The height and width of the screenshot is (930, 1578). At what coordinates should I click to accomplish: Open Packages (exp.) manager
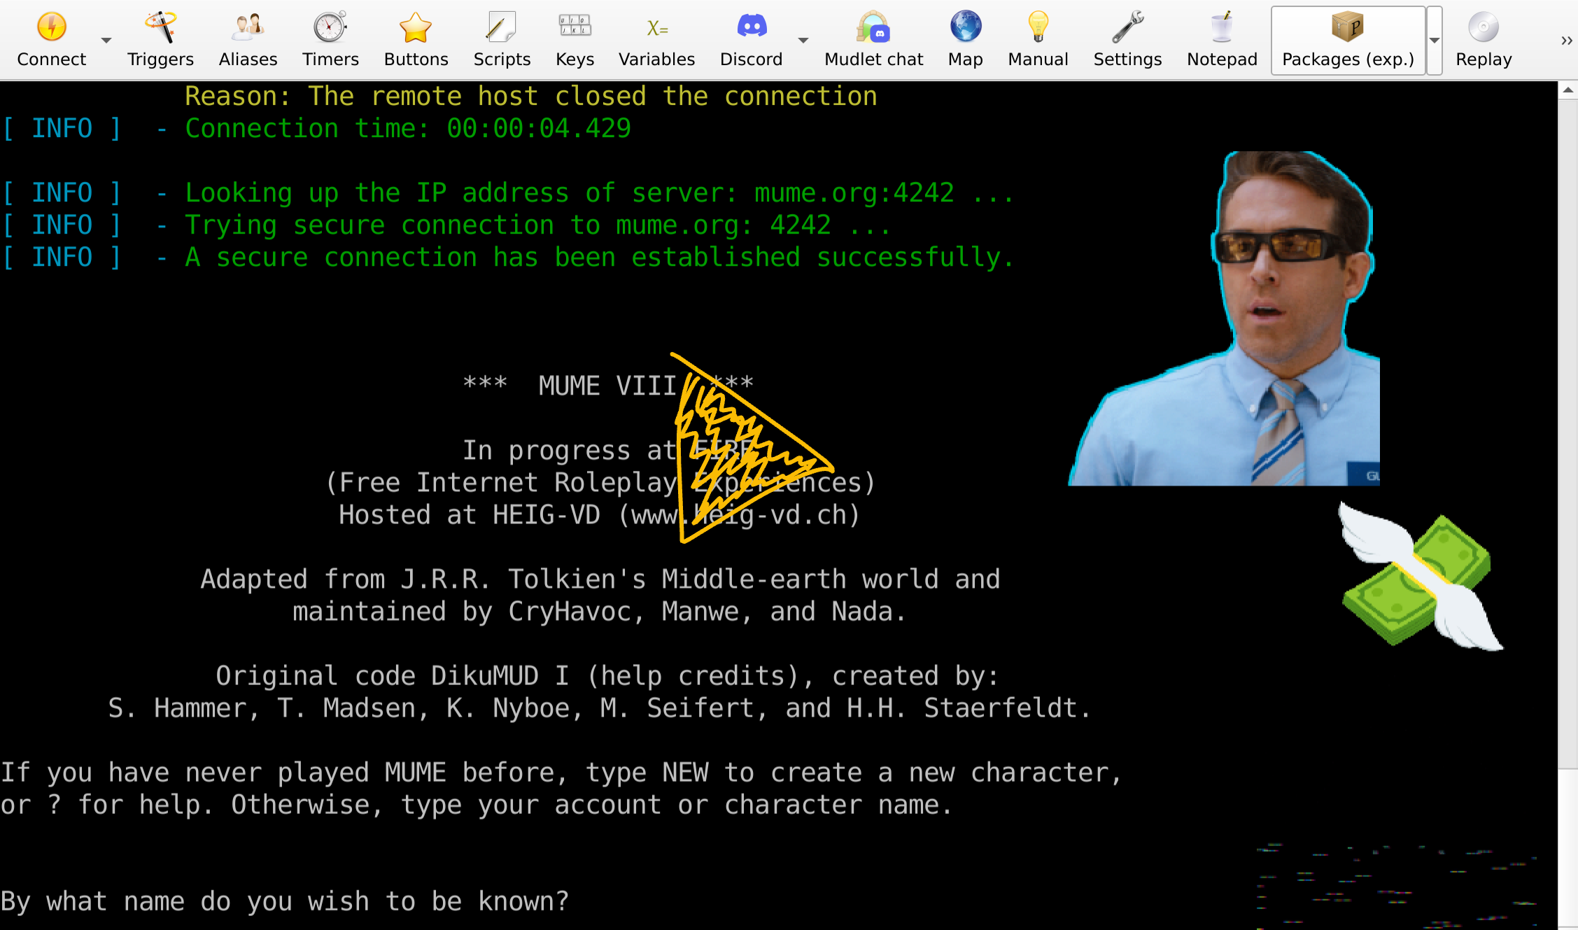pos(1348,40)
